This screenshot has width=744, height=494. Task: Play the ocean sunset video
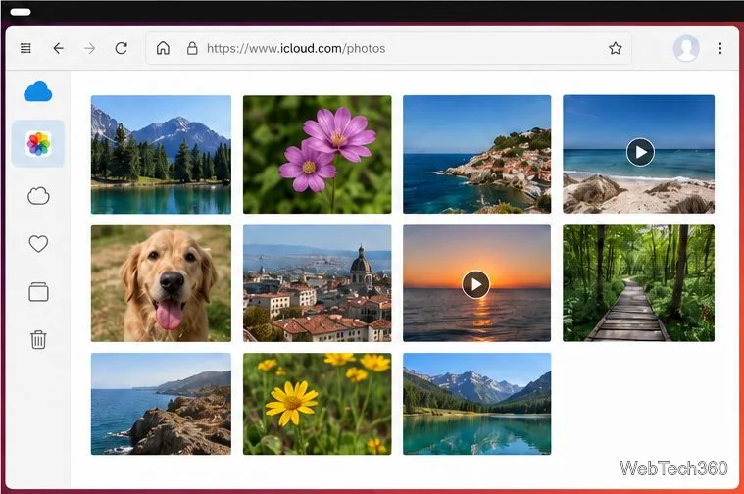coord(476,284)
